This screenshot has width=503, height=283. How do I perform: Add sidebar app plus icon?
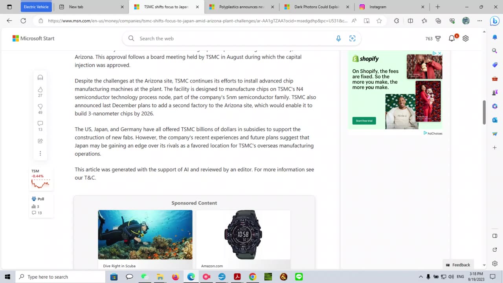(495, 148)
